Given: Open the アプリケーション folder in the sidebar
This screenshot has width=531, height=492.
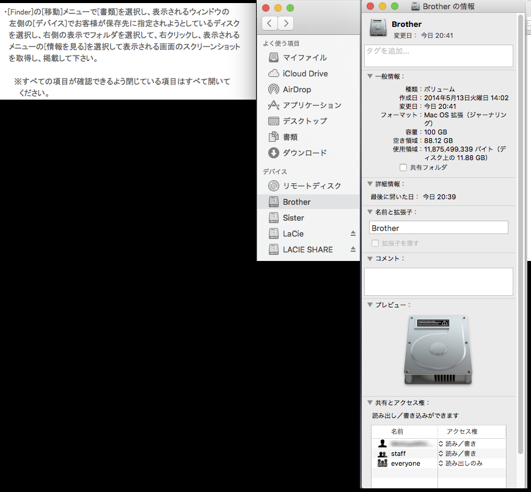Looking at the screenshot, I should pos(273,105).
